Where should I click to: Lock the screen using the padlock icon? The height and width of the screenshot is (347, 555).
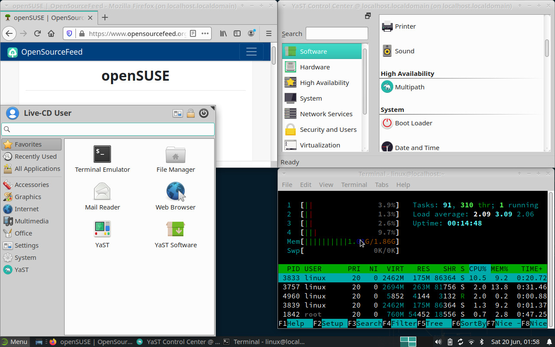click(191, 113)
